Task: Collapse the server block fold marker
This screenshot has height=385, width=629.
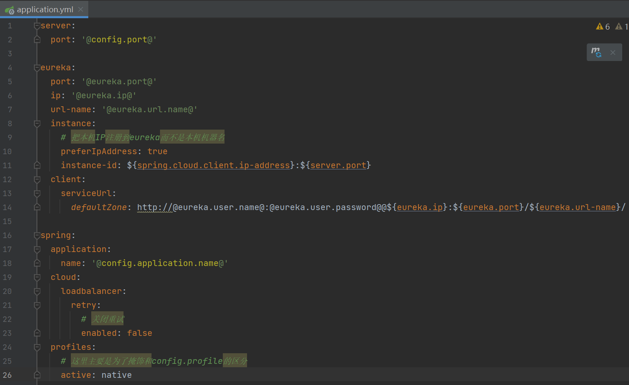Action: (x=37, y=26)
